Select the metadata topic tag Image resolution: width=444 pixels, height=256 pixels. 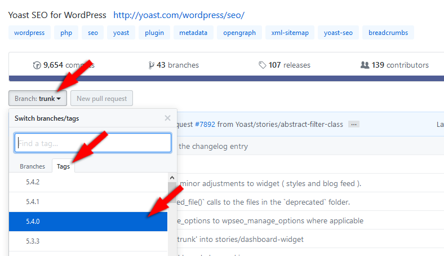click(193, 33)
